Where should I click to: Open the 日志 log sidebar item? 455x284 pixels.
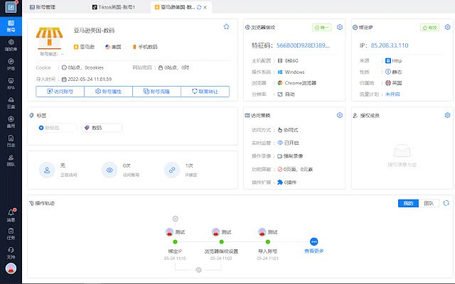tap(11, 141)
